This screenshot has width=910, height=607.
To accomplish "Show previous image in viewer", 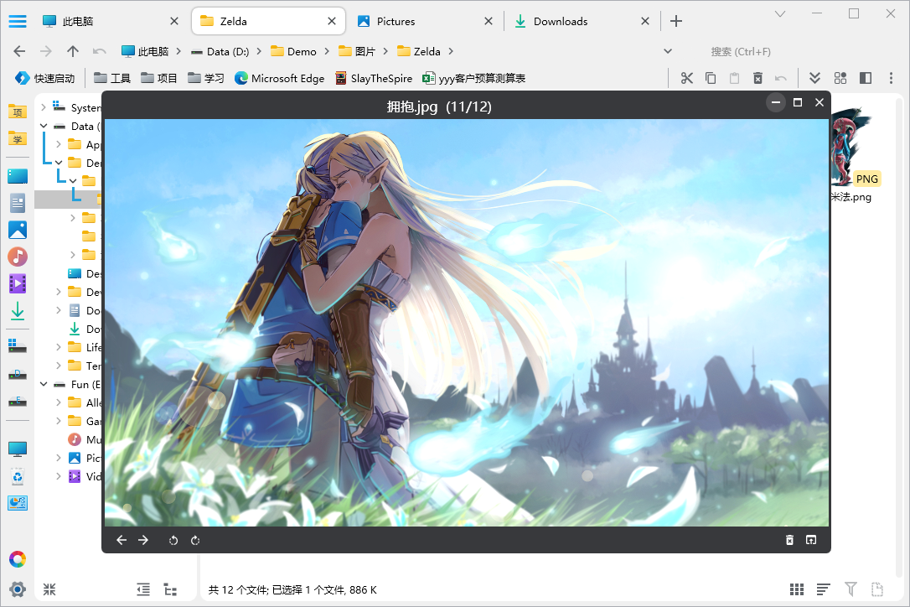I will 122,540.
